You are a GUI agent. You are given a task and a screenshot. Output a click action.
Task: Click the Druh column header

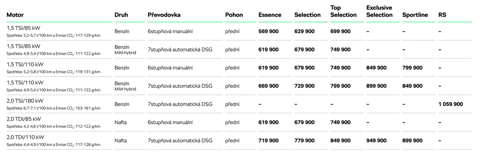tap(121, 15)
